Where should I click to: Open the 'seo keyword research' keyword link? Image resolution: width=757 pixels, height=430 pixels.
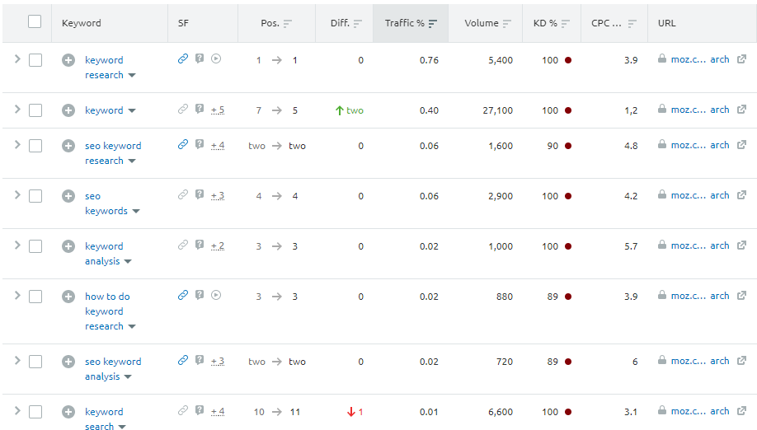coord(113,153)
